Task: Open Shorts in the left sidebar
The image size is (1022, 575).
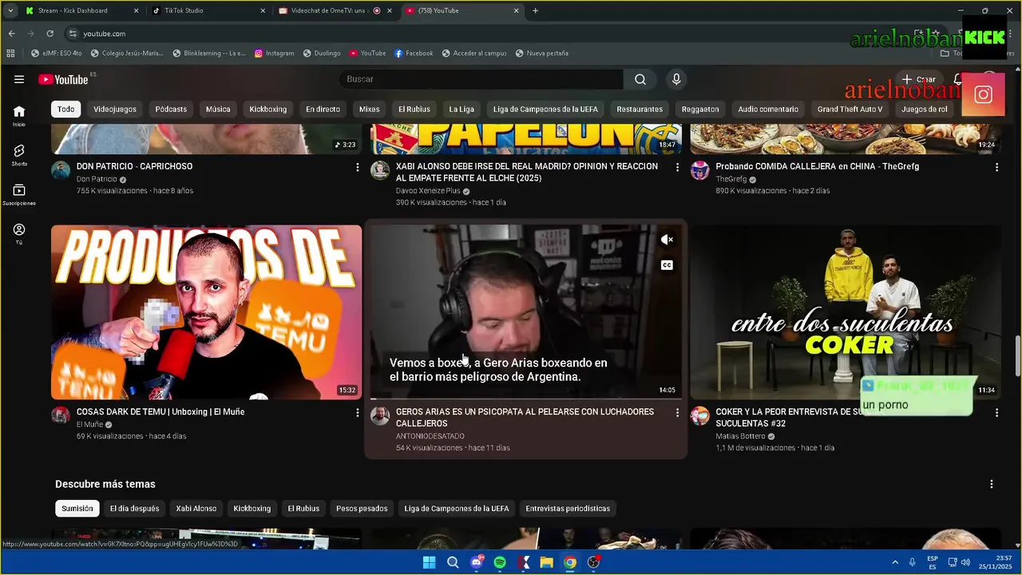Action: point(19,155)
